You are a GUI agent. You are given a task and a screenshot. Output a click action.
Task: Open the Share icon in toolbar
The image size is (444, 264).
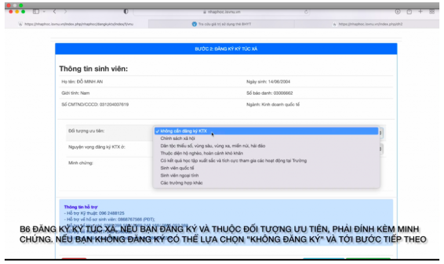pos(409,12)
